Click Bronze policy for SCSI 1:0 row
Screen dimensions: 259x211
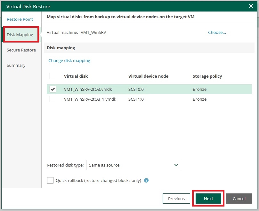pos(199,99)
